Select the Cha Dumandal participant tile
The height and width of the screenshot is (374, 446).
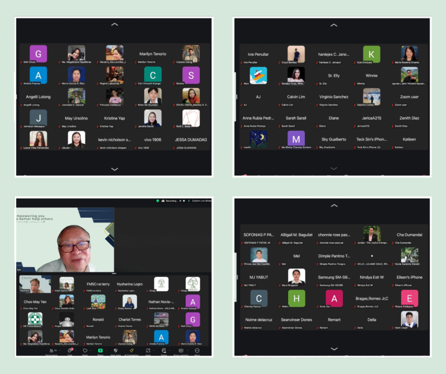click(409, 235)
